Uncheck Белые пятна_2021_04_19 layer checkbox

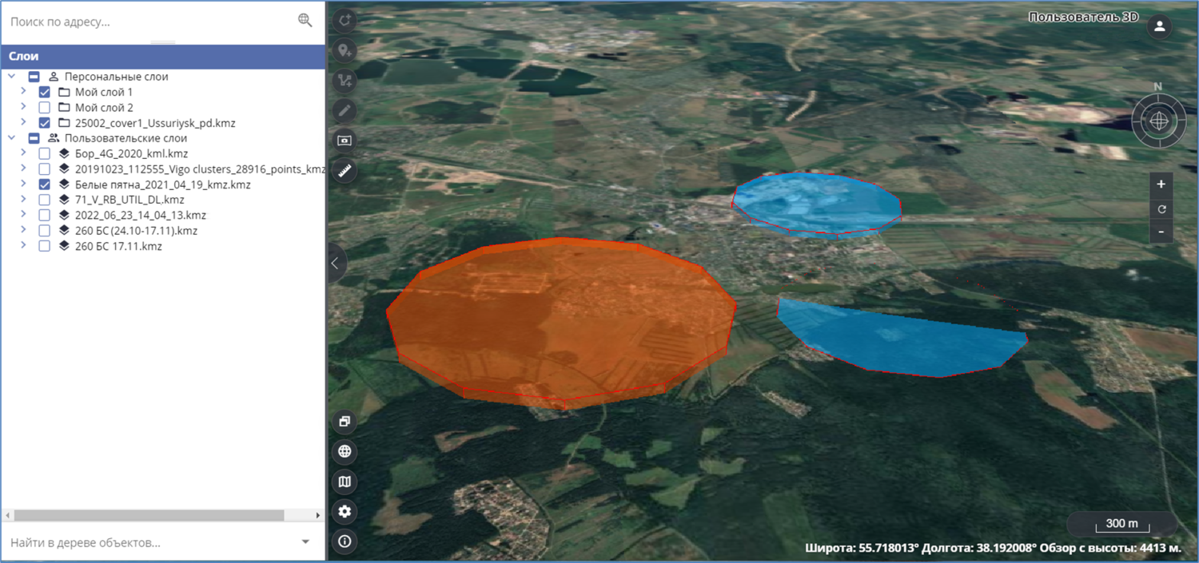point(45,184)
